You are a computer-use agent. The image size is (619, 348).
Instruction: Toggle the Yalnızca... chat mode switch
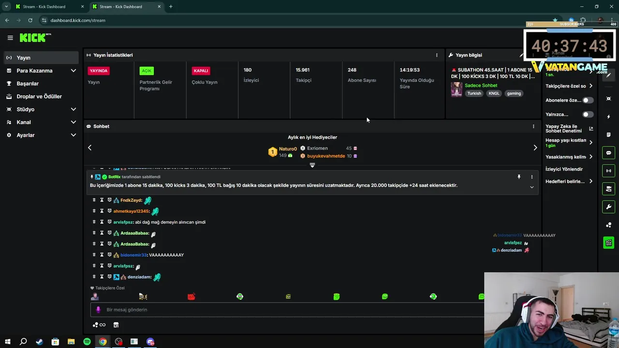pos(588,115)
